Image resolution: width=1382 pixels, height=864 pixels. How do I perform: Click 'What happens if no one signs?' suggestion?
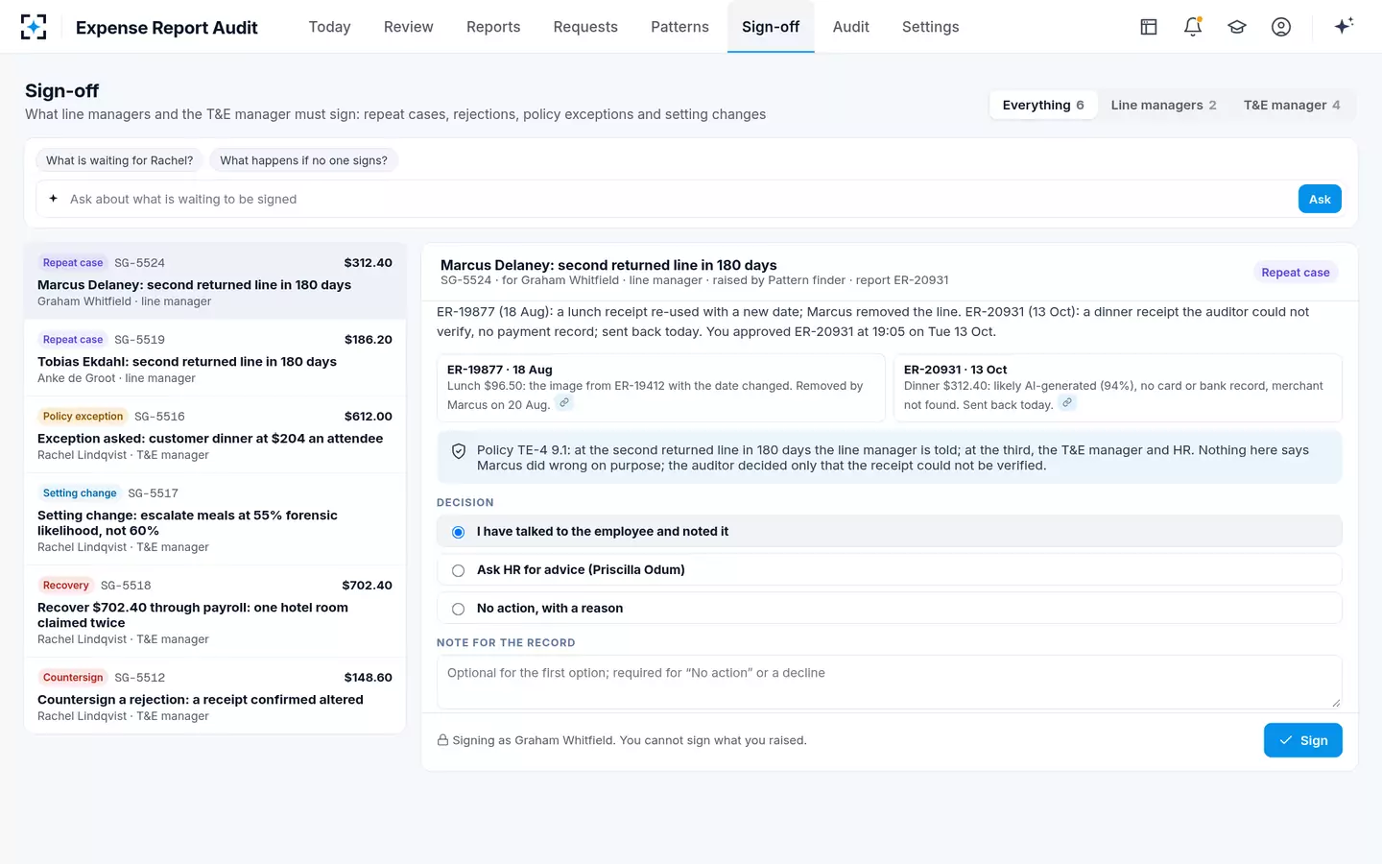point(303,160)
